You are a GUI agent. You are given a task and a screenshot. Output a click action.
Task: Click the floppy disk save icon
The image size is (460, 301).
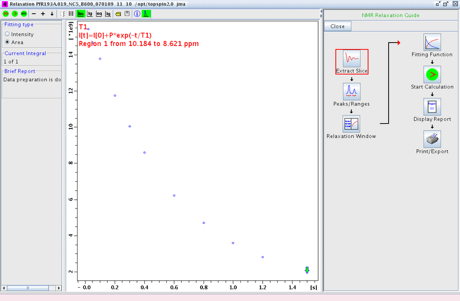pos(127,13)
